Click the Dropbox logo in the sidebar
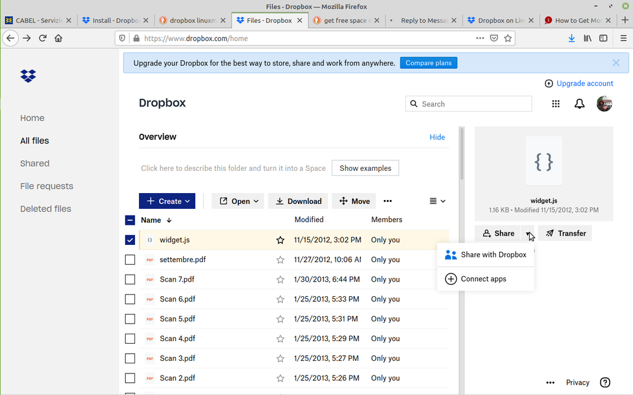Viewport: 633px width, 395px height. click(28, 76)
